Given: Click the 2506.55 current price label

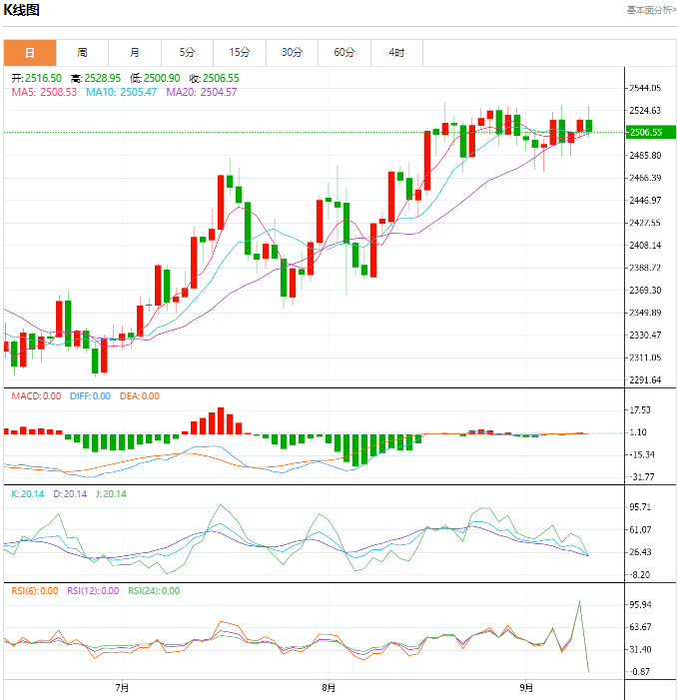Looking at the screenshot, I should point(651,132).
